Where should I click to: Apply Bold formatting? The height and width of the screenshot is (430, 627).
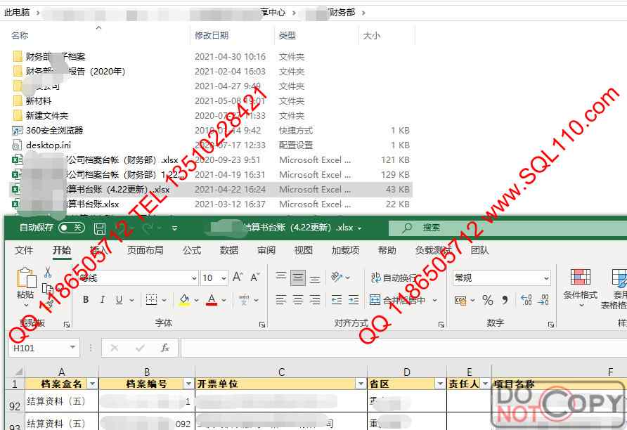(x=86, y=300)
